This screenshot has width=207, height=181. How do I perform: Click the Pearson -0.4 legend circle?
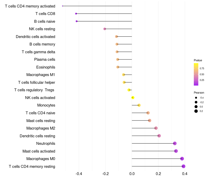(196, 98)
